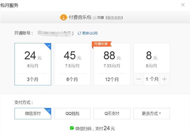
Task: Open the 服务条款 link
Action: point(114,18)
